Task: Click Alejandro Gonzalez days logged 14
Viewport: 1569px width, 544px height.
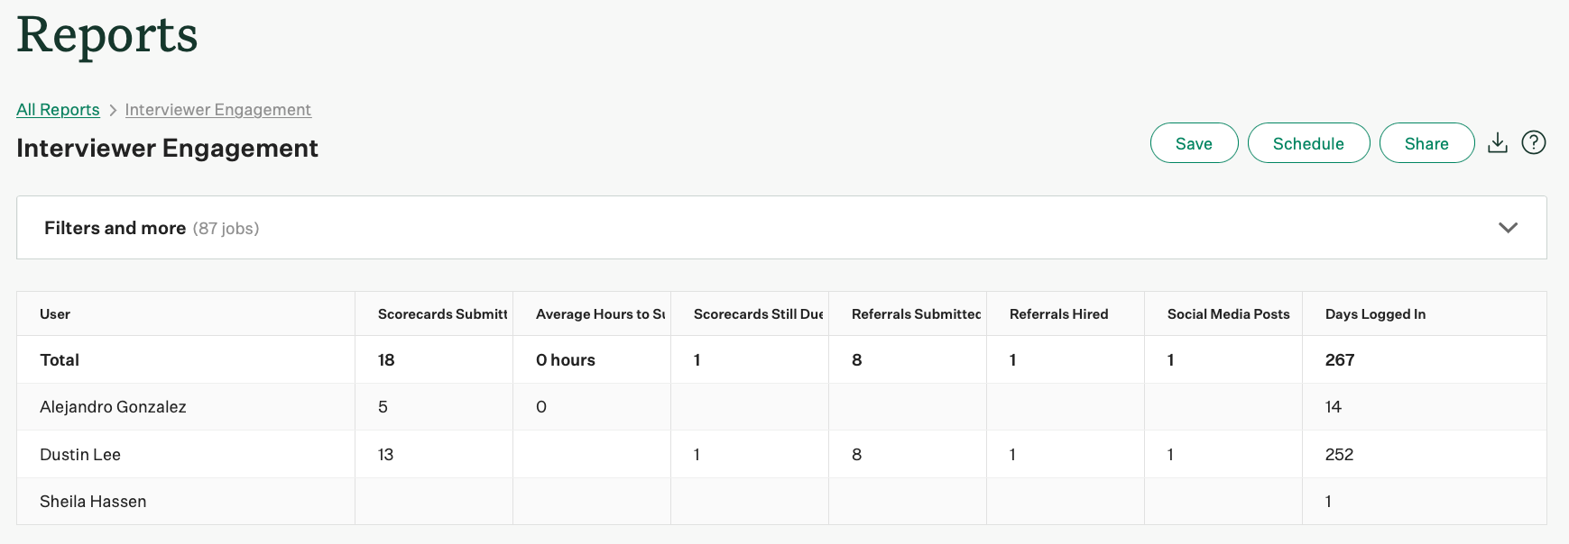Action: 1334,407
